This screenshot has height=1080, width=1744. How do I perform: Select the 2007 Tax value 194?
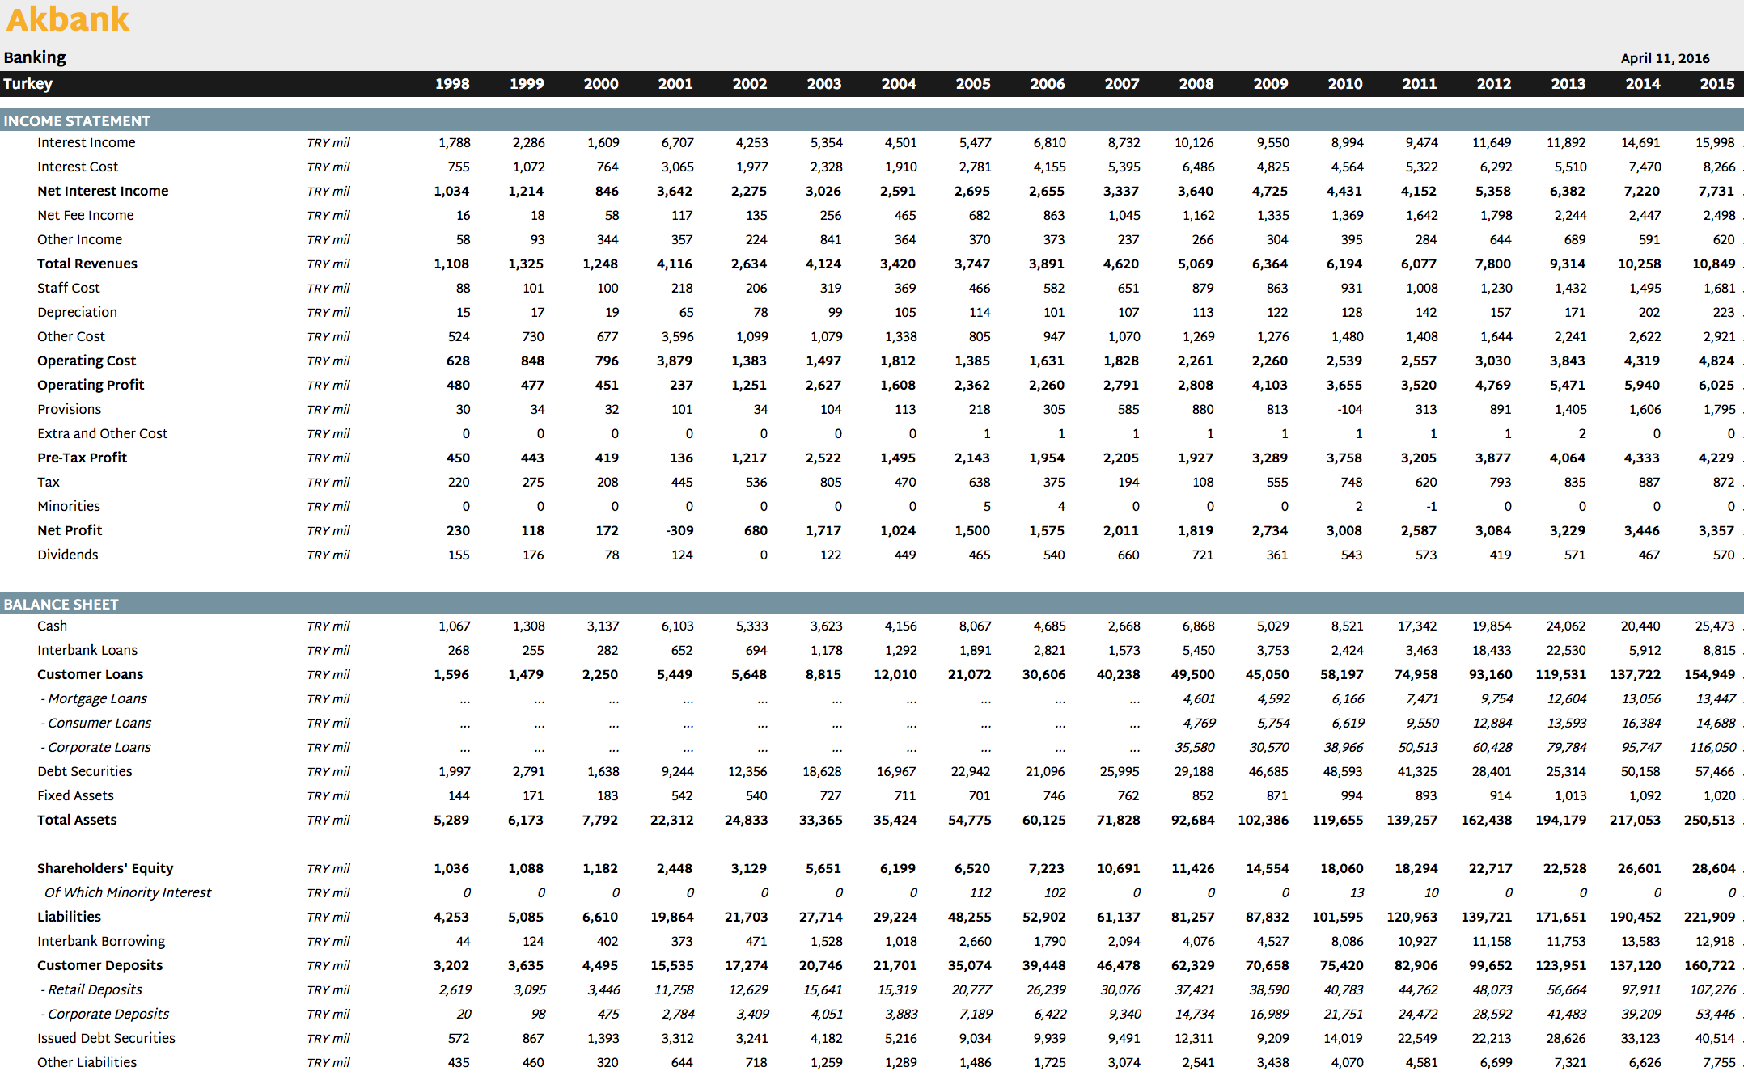[1128, 482]
